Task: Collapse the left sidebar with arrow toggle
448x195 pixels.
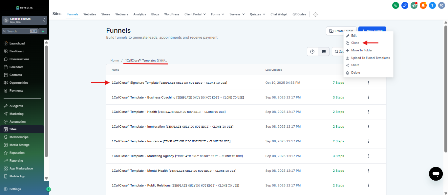Action: (49, 189)
